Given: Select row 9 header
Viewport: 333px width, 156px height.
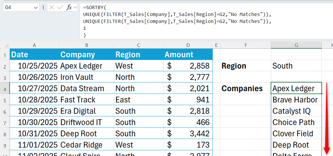Looking at the screenshot, I should pyautogui.click(x=5, y=145).
